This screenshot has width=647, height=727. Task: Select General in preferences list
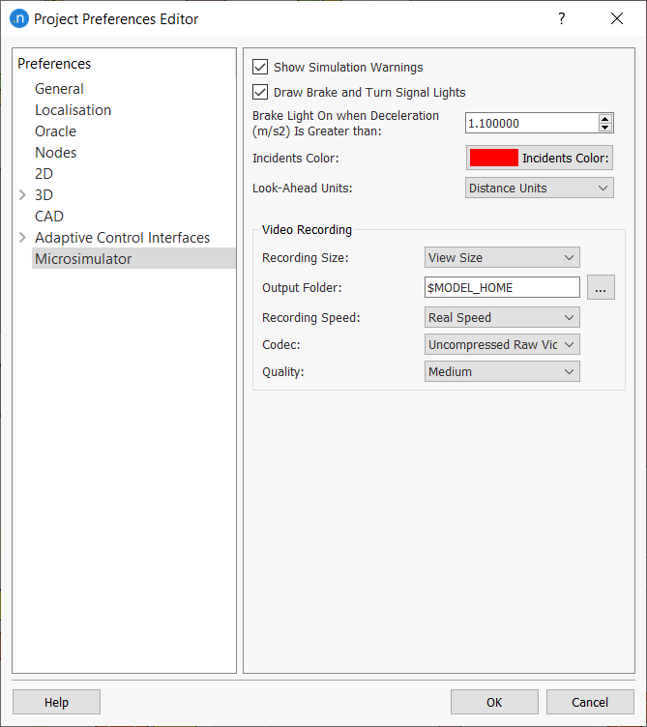(x=59, y=89)
